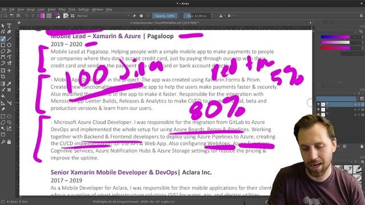
Task: Click the Redo arrow in toolbar
Action: 33,16
